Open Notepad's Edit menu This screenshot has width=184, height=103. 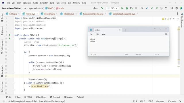(97, 34)
